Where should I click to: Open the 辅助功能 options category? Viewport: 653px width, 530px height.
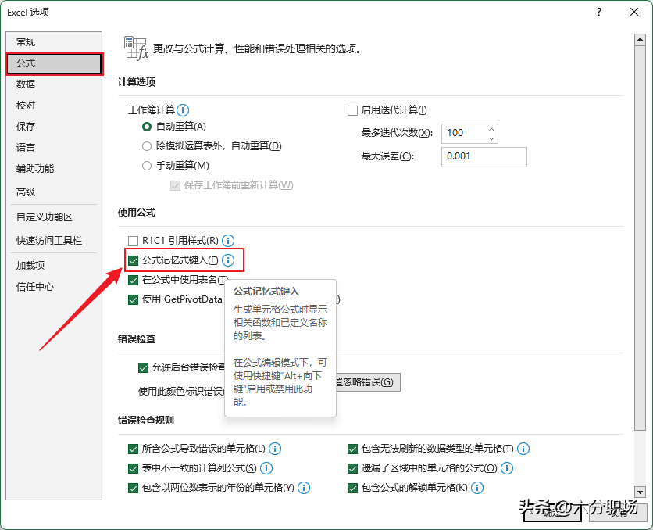tap(54, 169)
